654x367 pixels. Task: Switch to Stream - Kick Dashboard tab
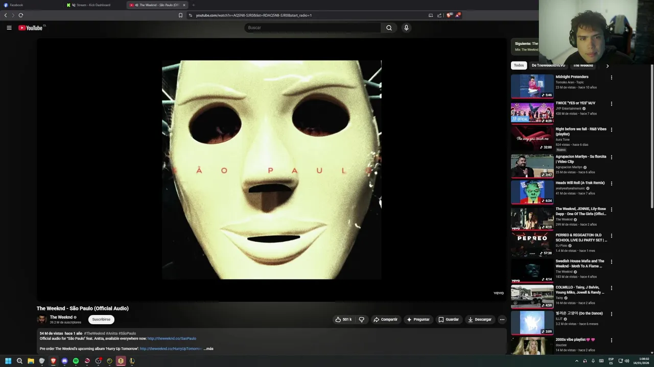click(95, 5)
